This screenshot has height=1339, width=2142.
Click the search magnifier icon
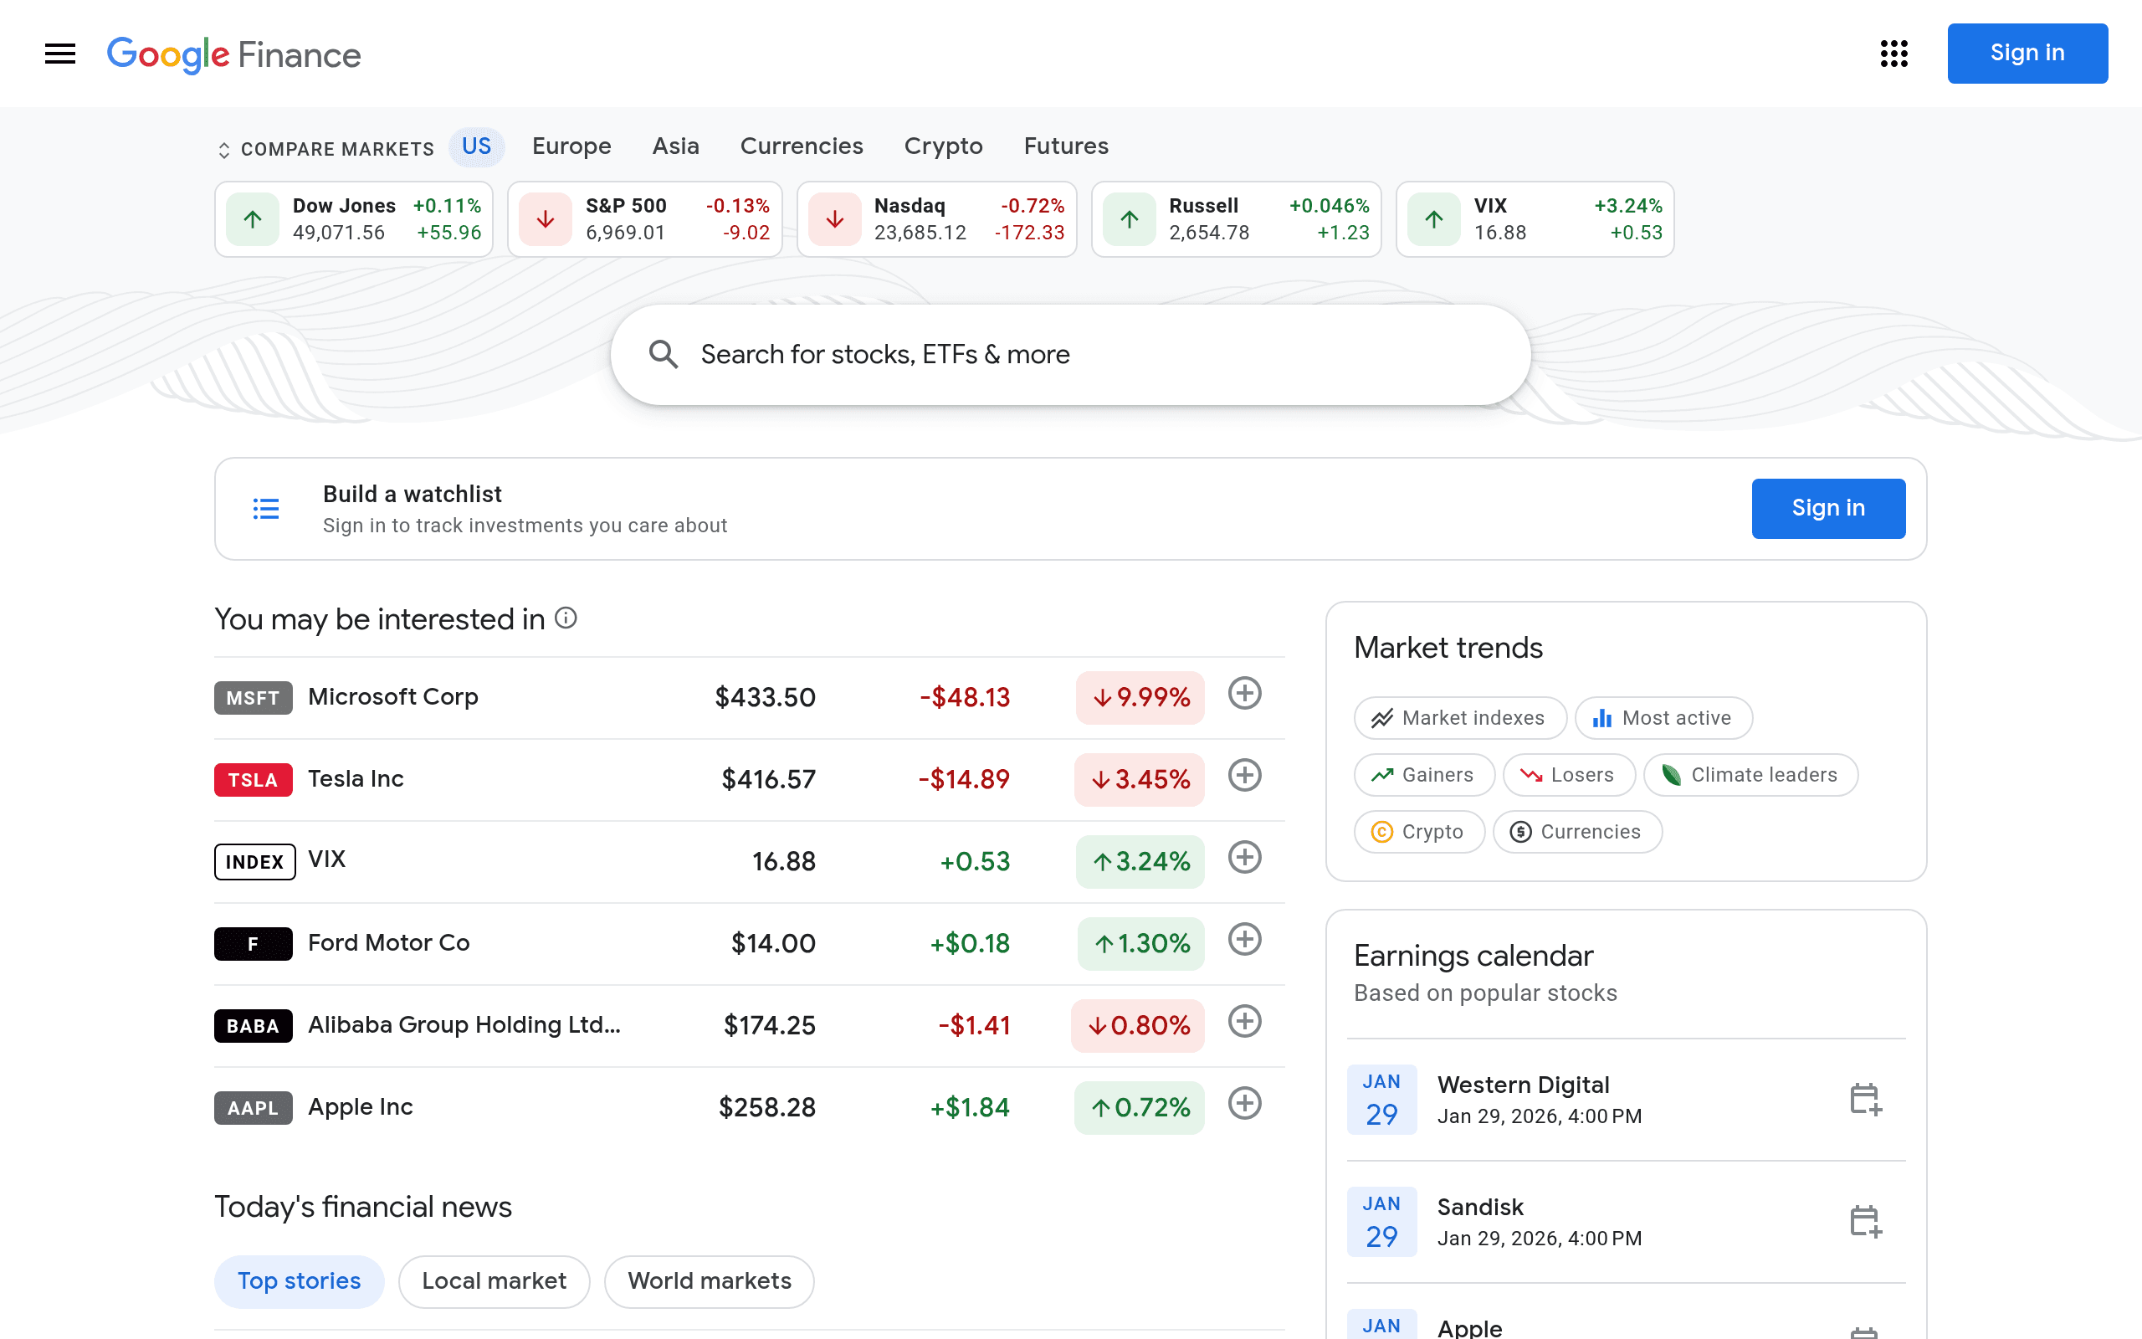(x=663, y=354)
